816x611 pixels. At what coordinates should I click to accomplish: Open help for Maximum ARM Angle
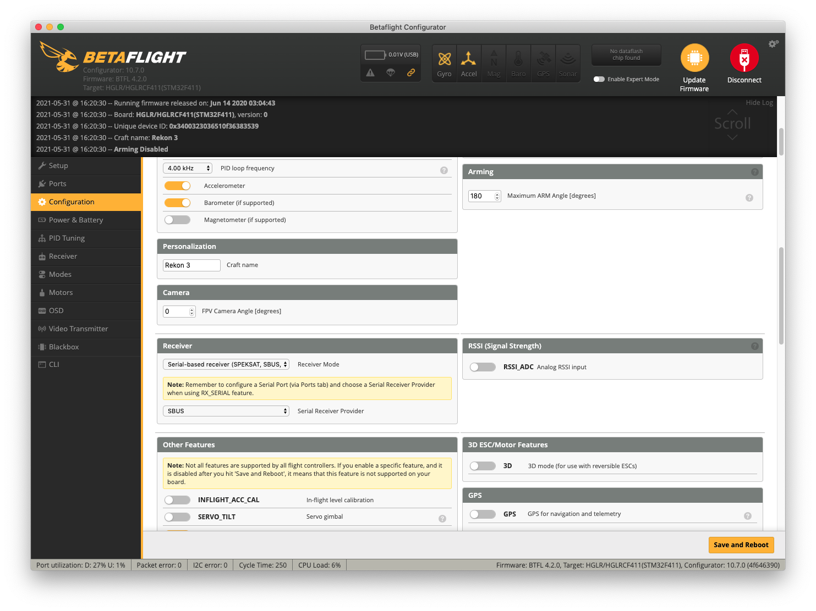pos(749,198)
